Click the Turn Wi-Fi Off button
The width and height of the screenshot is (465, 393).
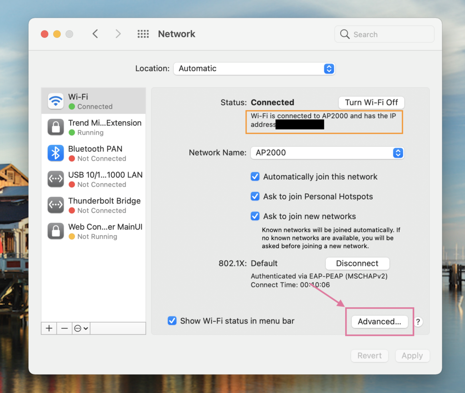[x=371, y=103]
